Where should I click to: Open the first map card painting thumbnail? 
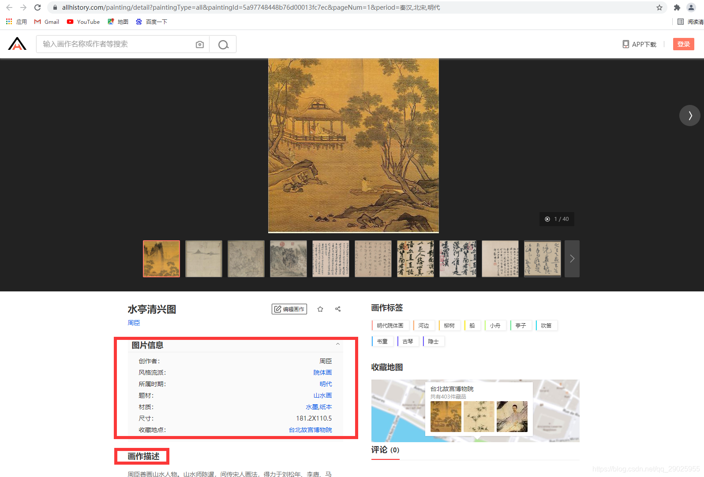pos(446,417)
